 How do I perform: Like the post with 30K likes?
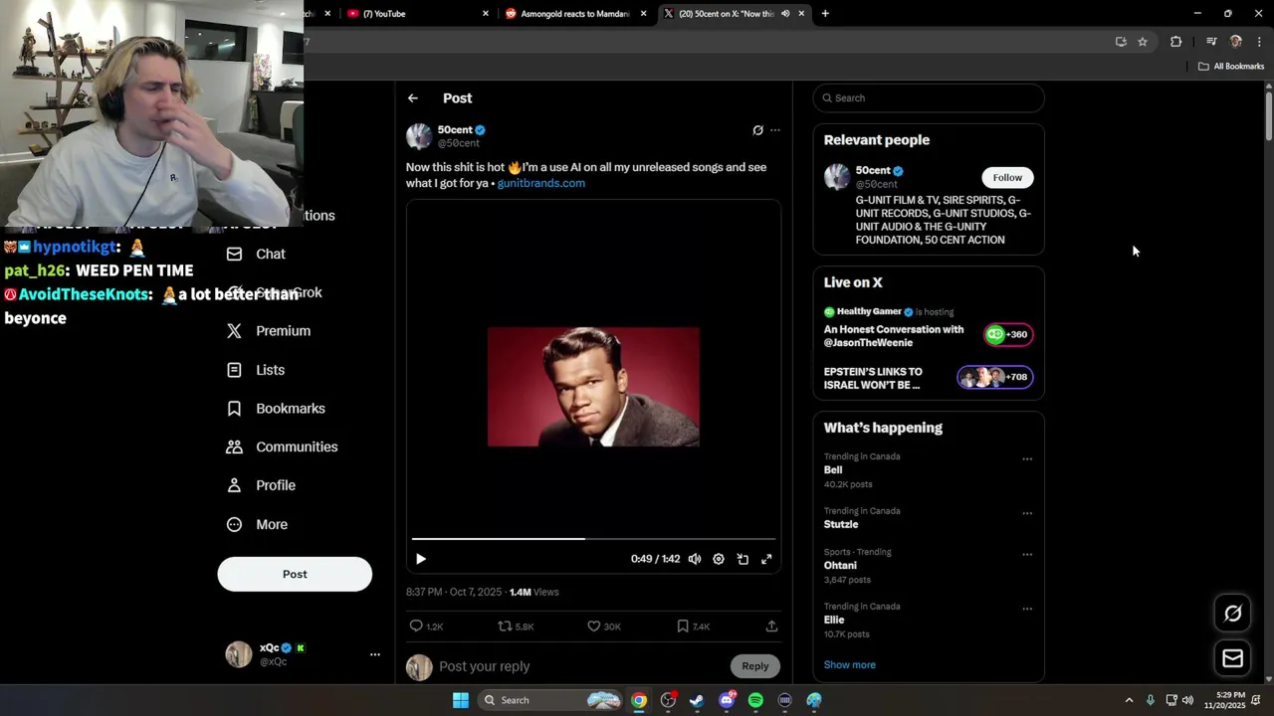pyautogui.click(x=603, y=626)
